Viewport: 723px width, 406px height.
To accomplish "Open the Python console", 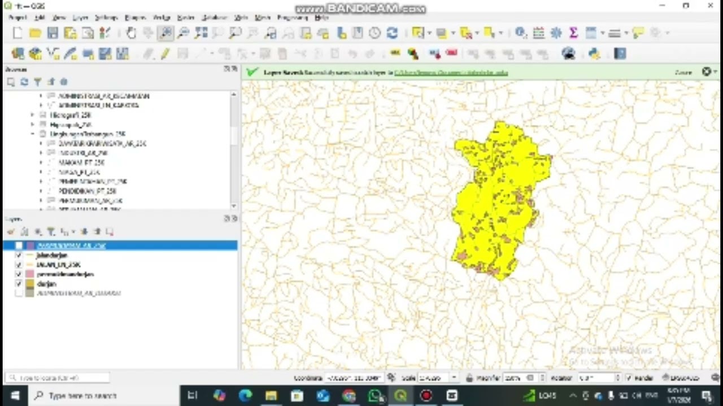I will [x=594, y=54].
